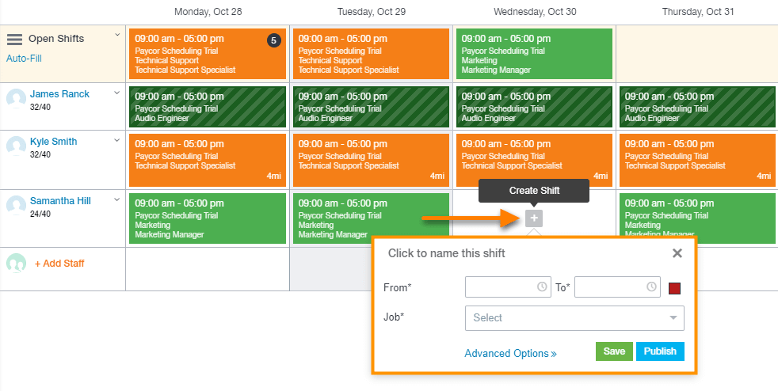This screenshot has width=778, height=391.
Task: Click James Ranck's avatar icon
Action: (16, 98)
